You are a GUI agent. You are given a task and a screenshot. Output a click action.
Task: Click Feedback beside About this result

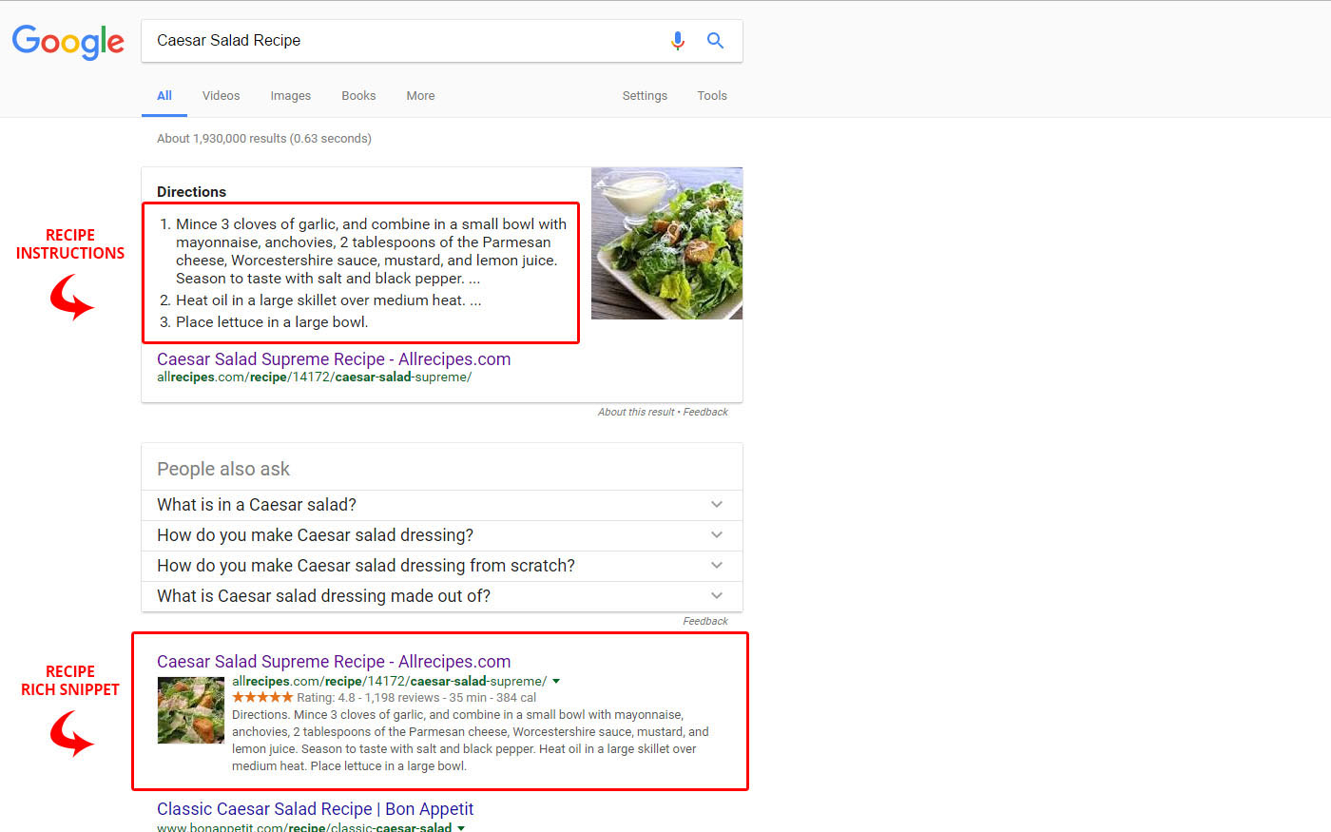[705, 412]
